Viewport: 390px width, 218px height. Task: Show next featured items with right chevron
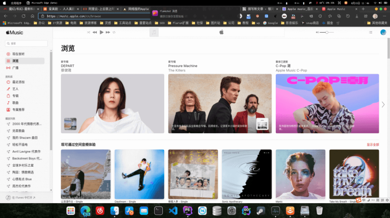(x=383, y=105)
